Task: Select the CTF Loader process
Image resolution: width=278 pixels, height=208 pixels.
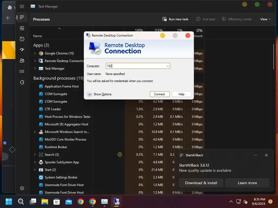Action: pos(53,109)
